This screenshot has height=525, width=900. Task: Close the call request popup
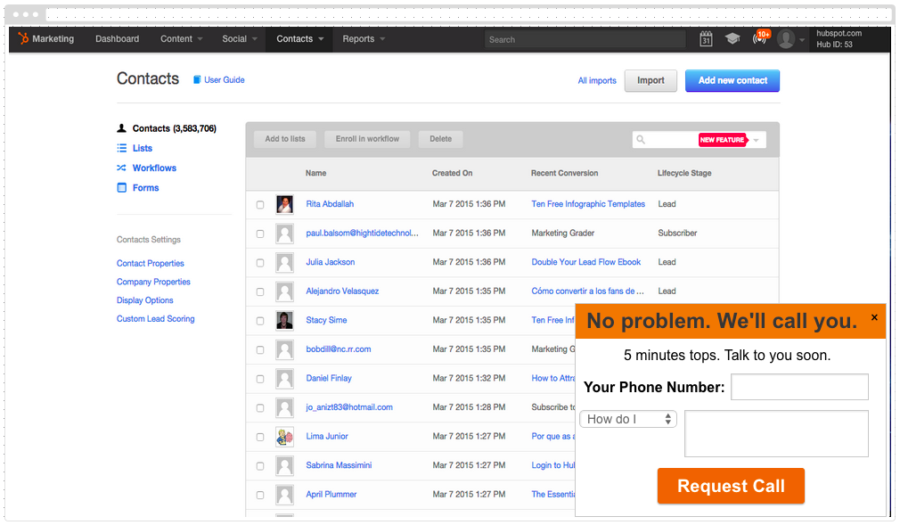(874, 317)
